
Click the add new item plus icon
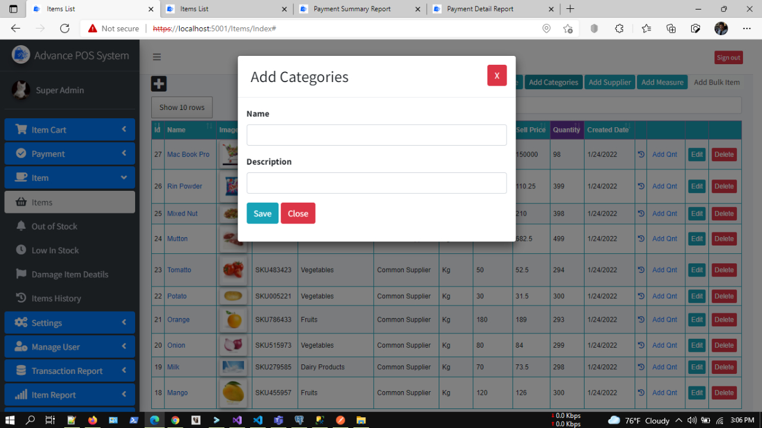click(158, 83)
